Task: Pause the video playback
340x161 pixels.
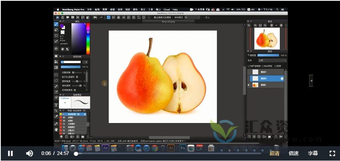Action: click(x=10, y=153)
